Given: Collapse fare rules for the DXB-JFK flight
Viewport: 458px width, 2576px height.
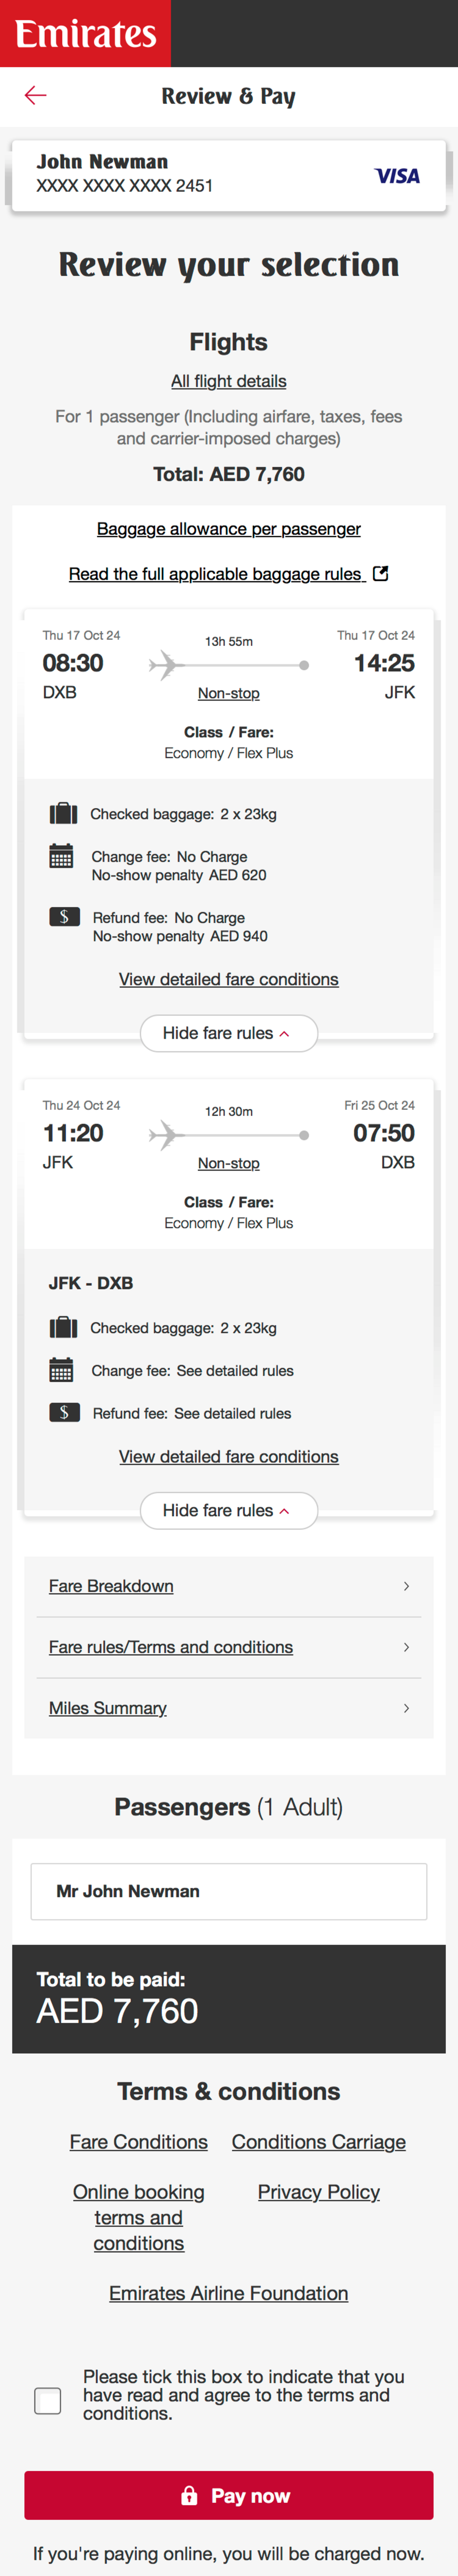Looking at the screenshot, I should [228, 1033].
